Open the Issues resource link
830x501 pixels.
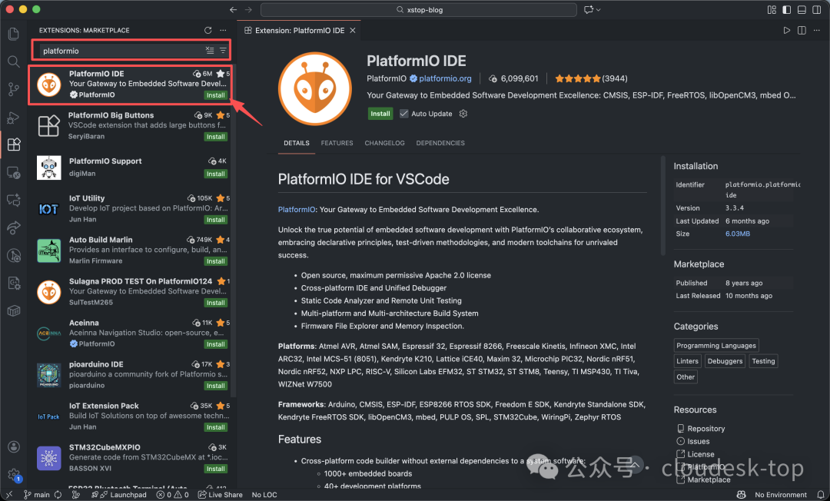pyautogui.click(x=698, y=441)
